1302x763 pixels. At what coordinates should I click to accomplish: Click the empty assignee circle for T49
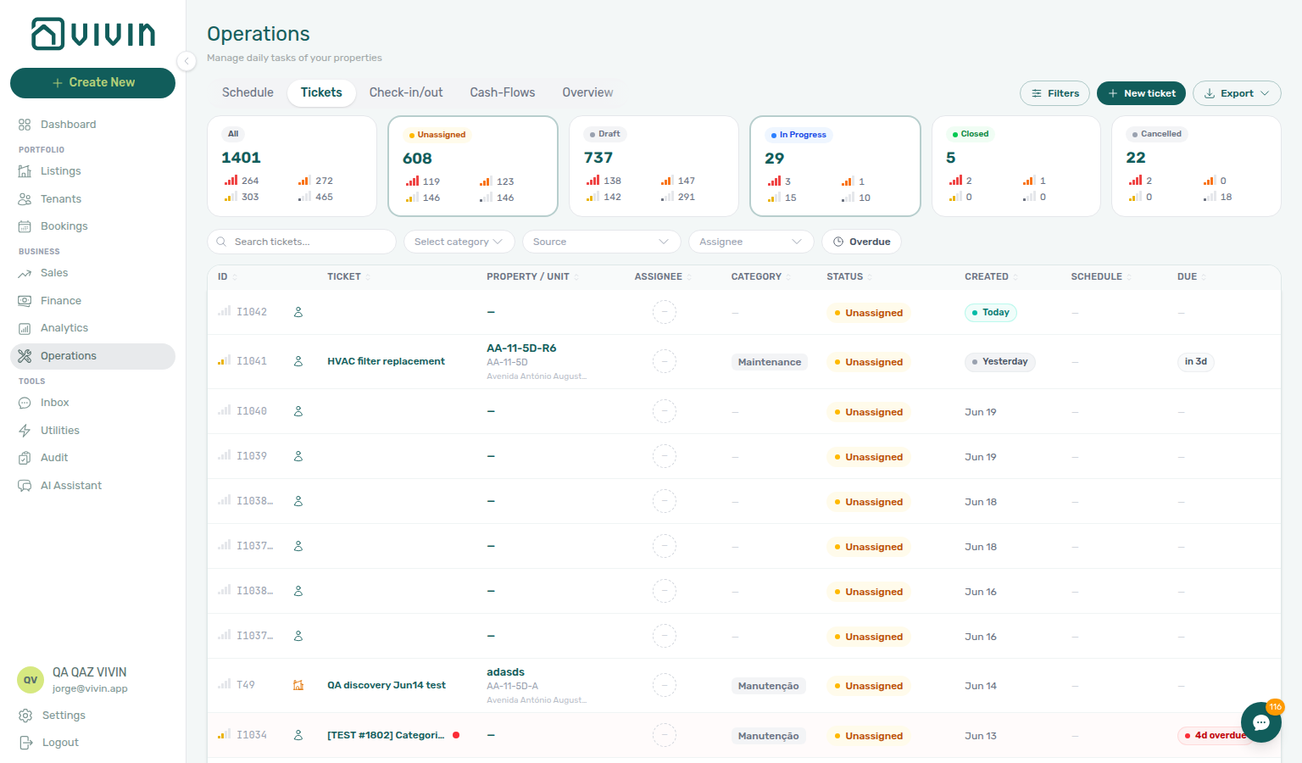pos(664,685)
